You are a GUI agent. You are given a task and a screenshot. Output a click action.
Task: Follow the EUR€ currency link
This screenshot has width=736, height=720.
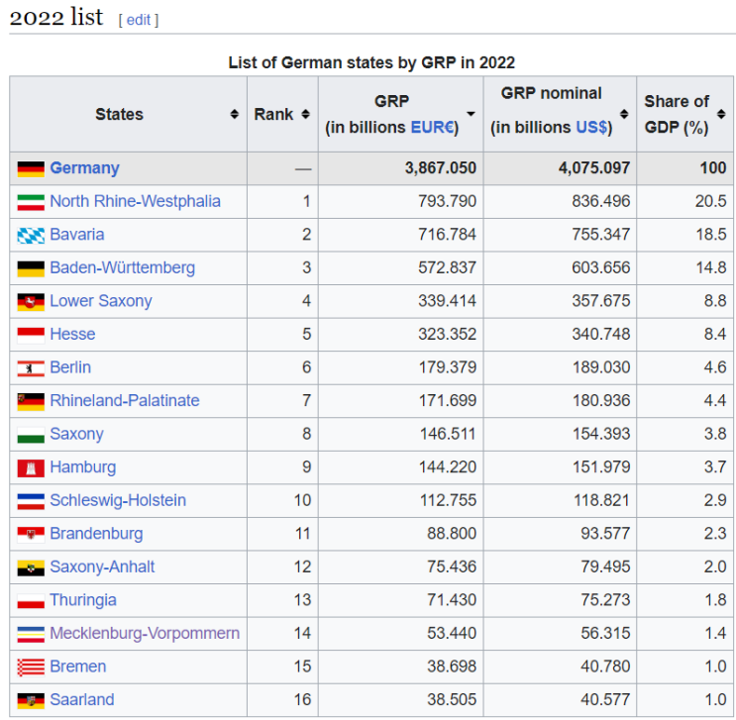pyautogui.click(x=432, y=127)
